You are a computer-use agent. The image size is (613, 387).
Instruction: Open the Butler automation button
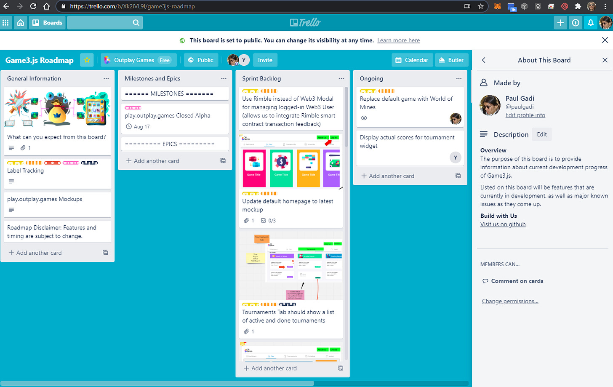point(451,60)
